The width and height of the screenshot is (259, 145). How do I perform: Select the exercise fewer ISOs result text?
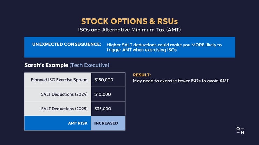[181, 81]
